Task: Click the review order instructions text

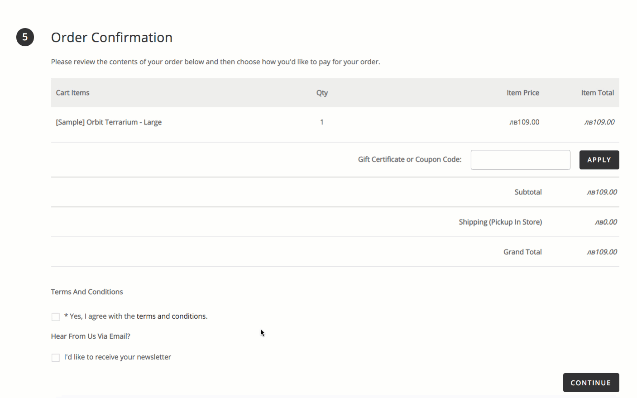Action: (216, 62)
